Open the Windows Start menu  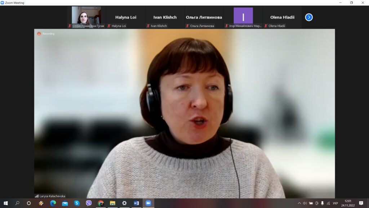click(x=5, y=203)
